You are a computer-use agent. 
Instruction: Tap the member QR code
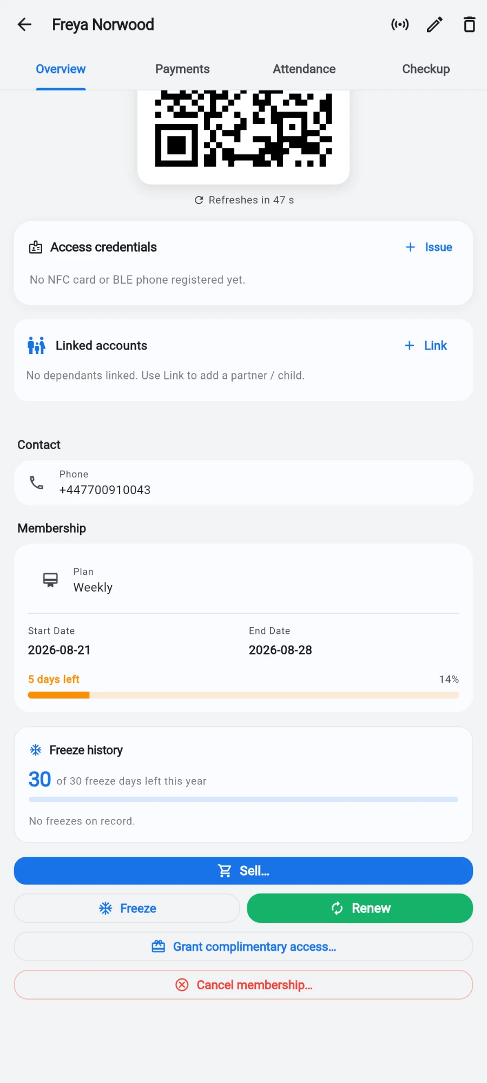(243, 129)
